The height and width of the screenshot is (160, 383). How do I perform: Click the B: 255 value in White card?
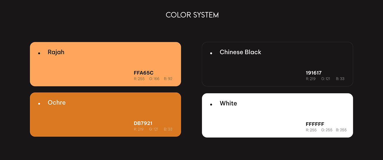[341, 130]
